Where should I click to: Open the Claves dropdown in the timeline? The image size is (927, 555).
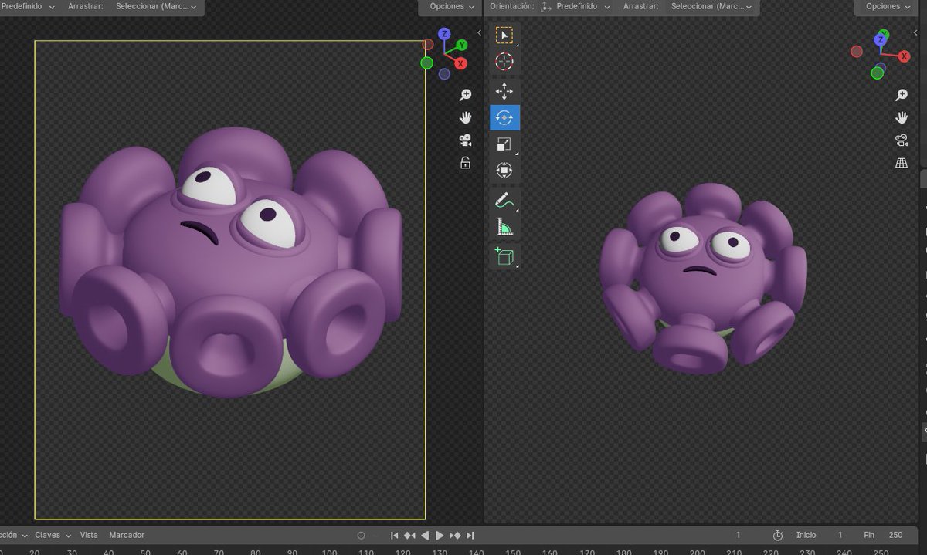53,535
